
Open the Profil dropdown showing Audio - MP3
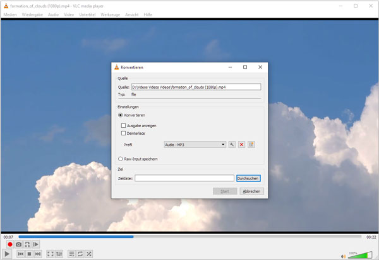(x=195, y=145)
